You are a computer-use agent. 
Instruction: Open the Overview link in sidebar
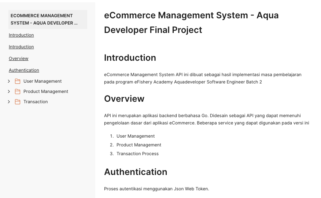19,59
